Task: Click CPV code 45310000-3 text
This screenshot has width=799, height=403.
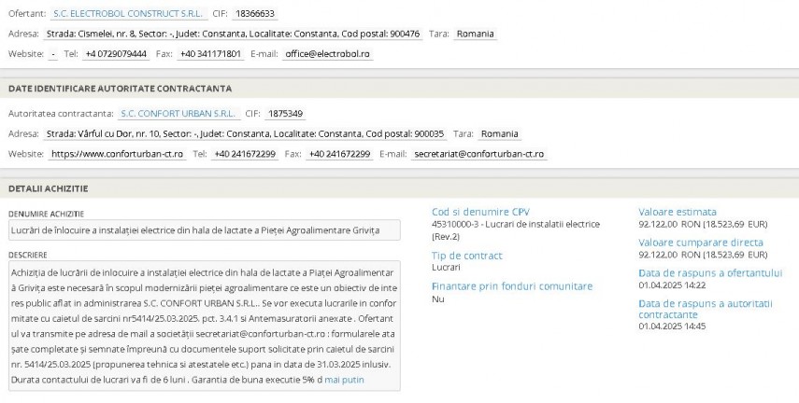Action: pos(516,230)
